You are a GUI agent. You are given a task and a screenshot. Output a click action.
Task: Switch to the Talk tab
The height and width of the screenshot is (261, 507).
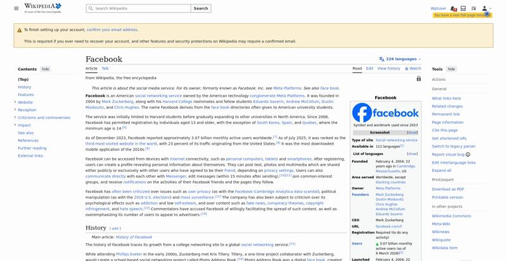105,68
